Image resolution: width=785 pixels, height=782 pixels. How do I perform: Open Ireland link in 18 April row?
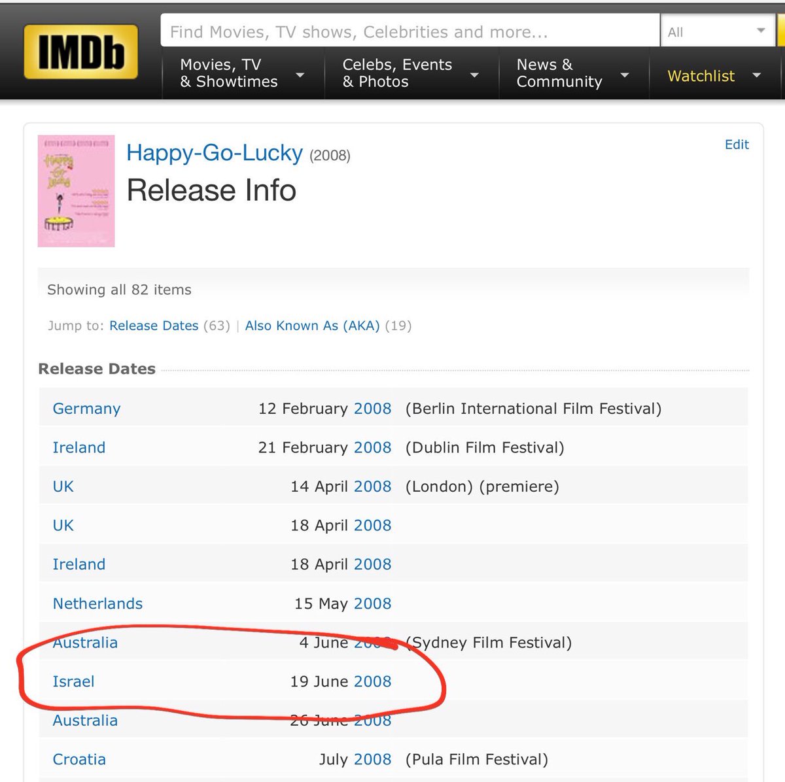click(x=78, y=564)
